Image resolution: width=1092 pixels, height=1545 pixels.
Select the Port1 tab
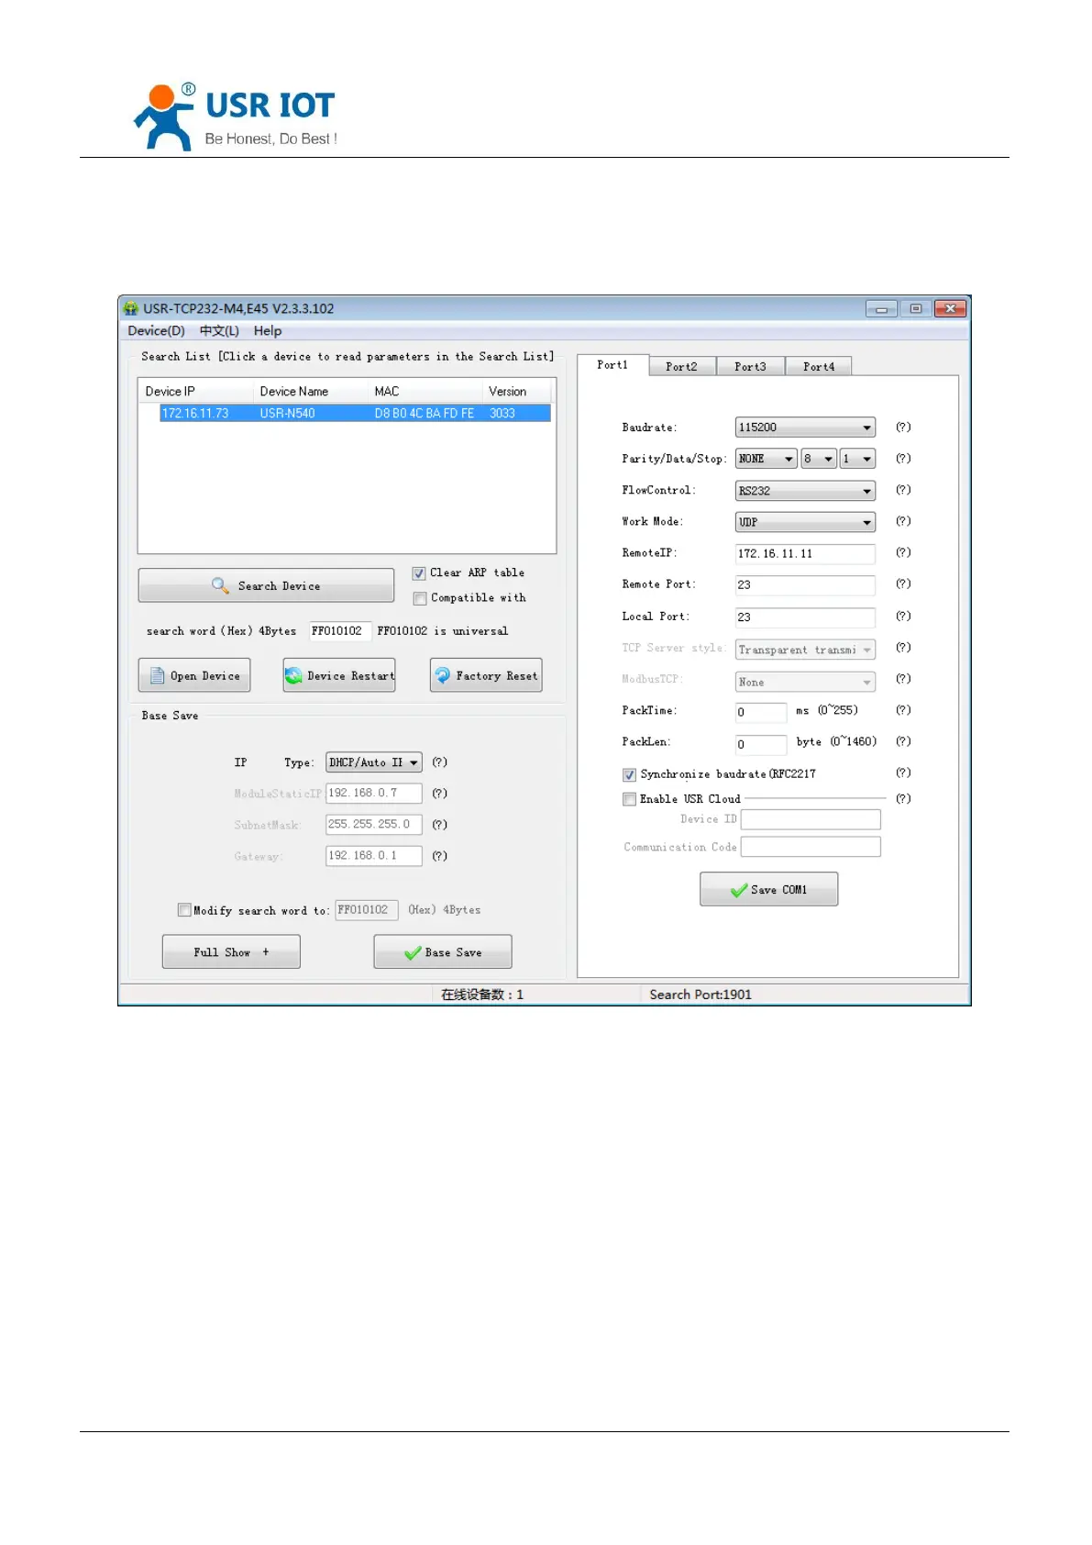click(x=612, y=365)
